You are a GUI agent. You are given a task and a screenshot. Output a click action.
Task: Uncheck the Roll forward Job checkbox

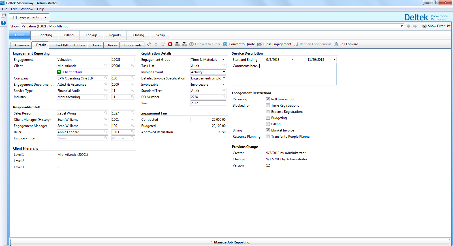pyautogui.click(x=268, y=99)
